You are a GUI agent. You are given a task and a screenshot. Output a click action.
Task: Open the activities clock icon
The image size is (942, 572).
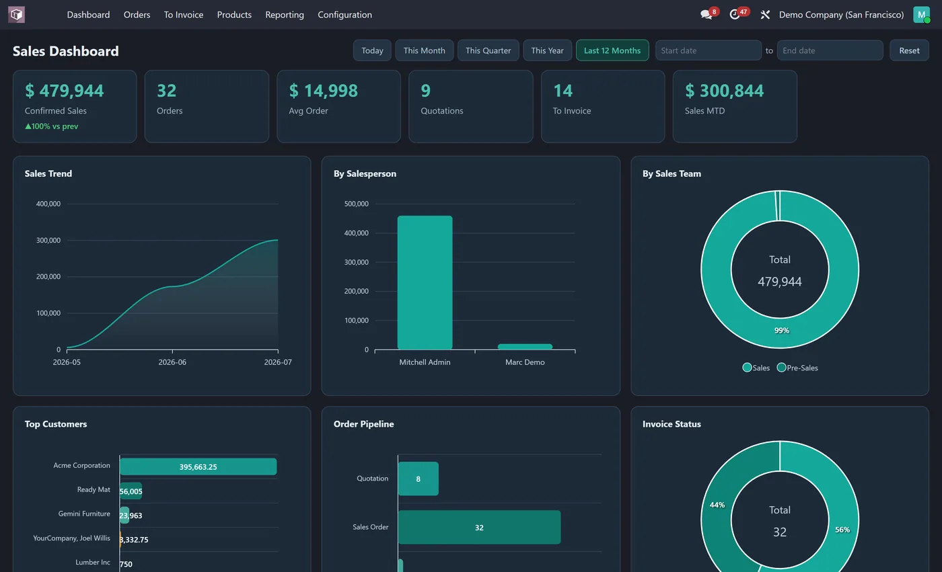point(735,14)
